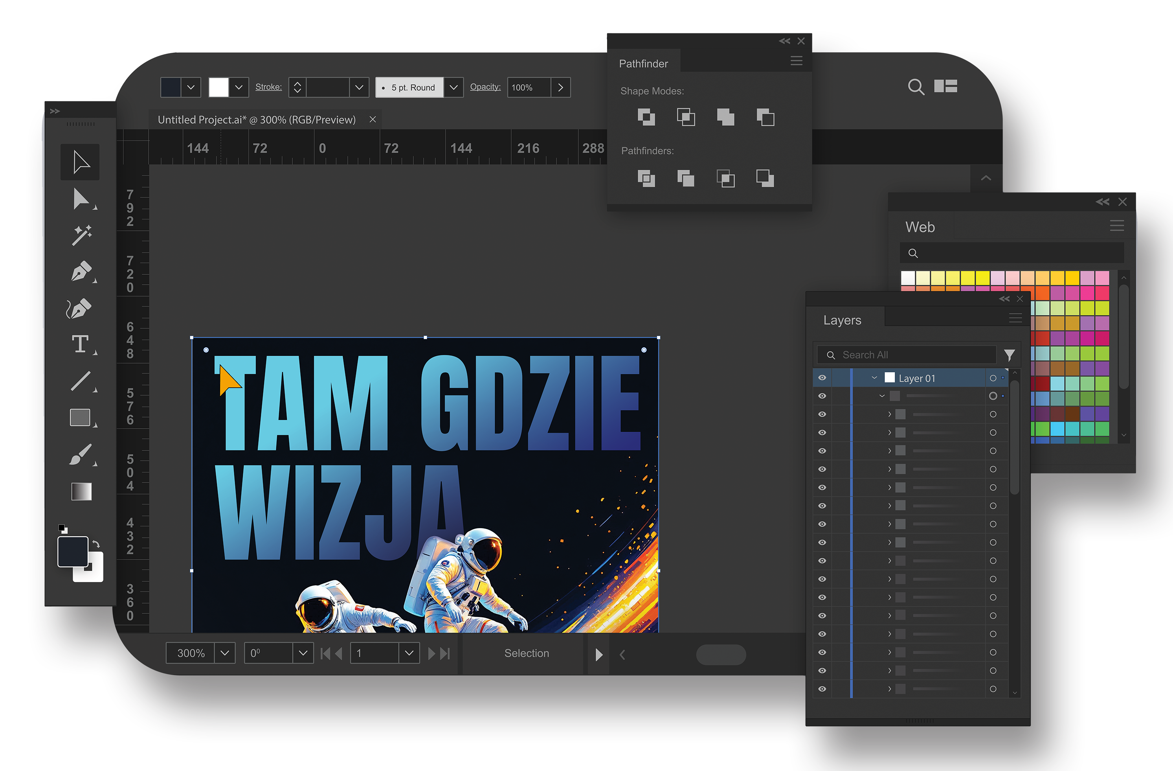Open the 5 pt. Round brush dropdown

[453, 87]
